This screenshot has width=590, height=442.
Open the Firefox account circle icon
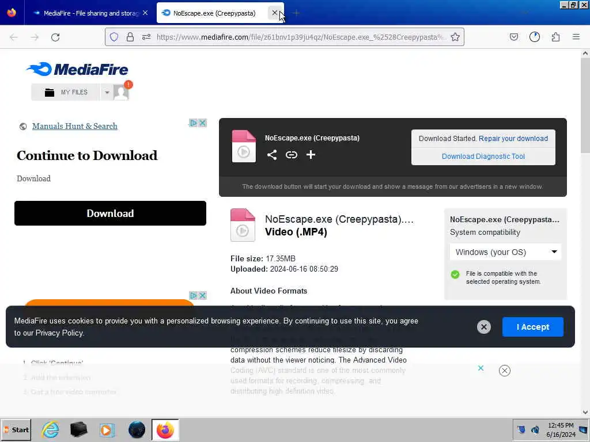534,37
